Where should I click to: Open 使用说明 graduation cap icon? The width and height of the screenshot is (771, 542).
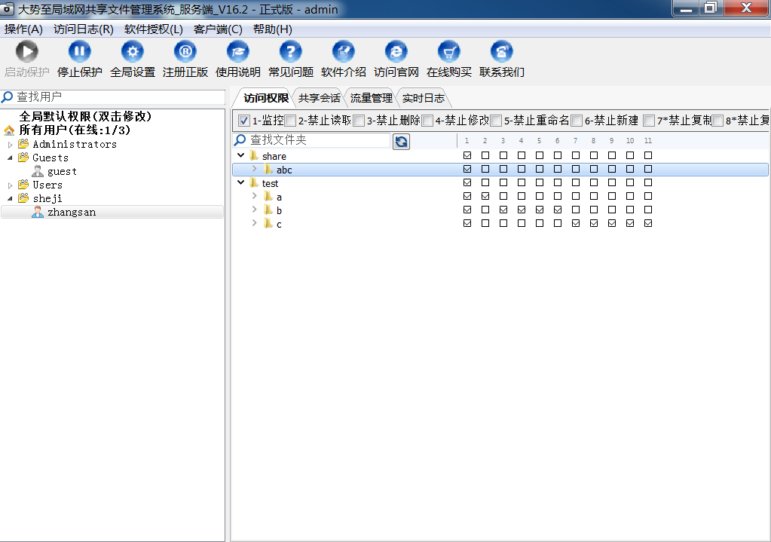tap(238, 51)
